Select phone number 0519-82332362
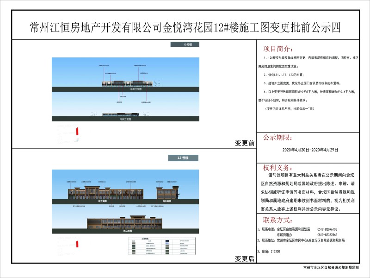The height and width of the screenshot is (278, 370). (x=327, y=235)
